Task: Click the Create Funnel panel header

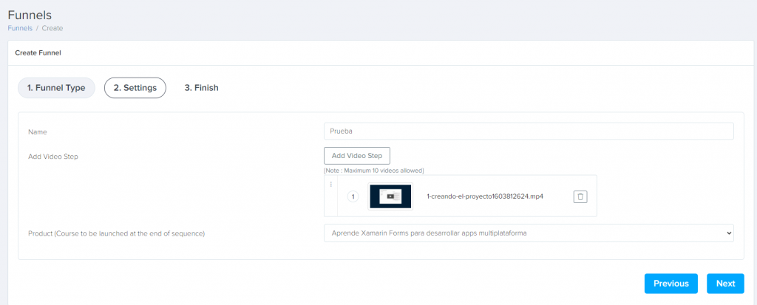Action: (38, 53)
